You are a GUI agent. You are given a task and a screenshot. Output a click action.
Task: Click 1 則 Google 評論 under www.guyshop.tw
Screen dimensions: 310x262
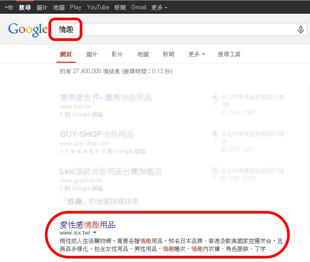coord(81,188)
